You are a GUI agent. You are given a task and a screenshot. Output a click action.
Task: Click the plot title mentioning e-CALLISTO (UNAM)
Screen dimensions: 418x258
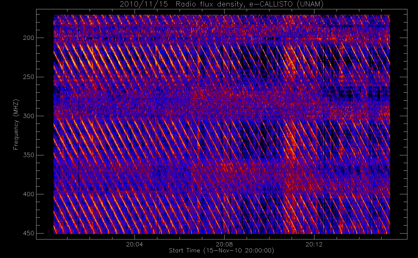tap(222, 4)
